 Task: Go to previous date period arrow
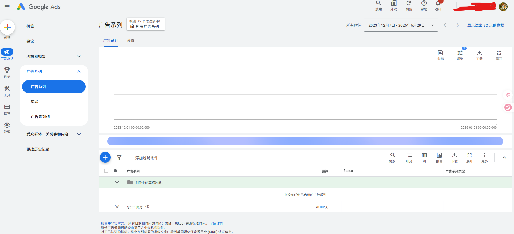tap(445, 25)
